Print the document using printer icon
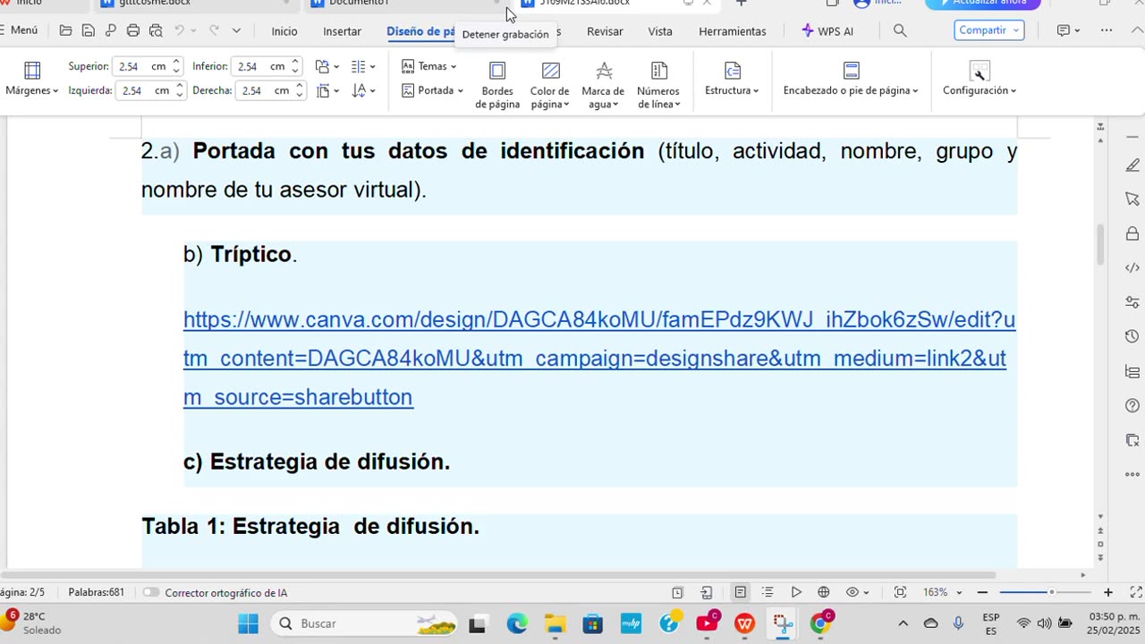 click(132, 31)
